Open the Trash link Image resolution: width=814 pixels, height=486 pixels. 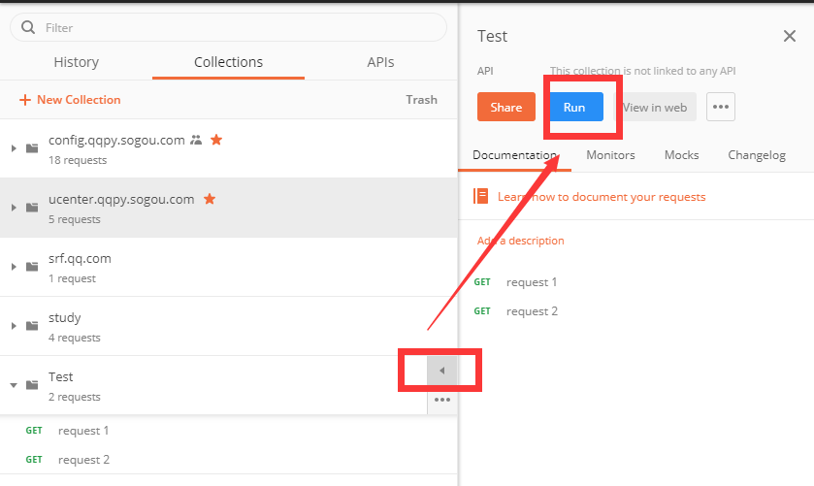[x=421, y=100]
